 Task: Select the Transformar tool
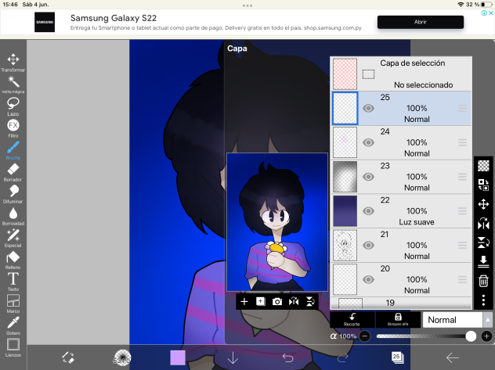pyautogui.click(x=13, y=63)
